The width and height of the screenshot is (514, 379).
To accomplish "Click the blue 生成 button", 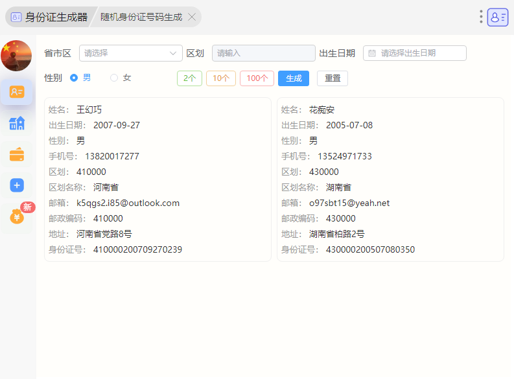I will click(x=294, y=78).
